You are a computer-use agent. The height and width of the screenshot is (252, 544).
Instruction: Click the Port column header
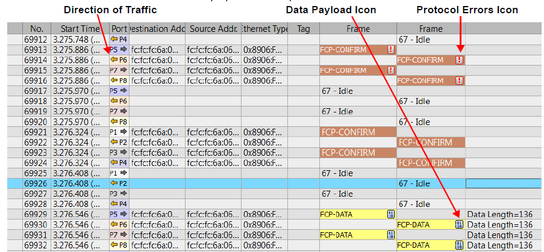pos(119,29)
